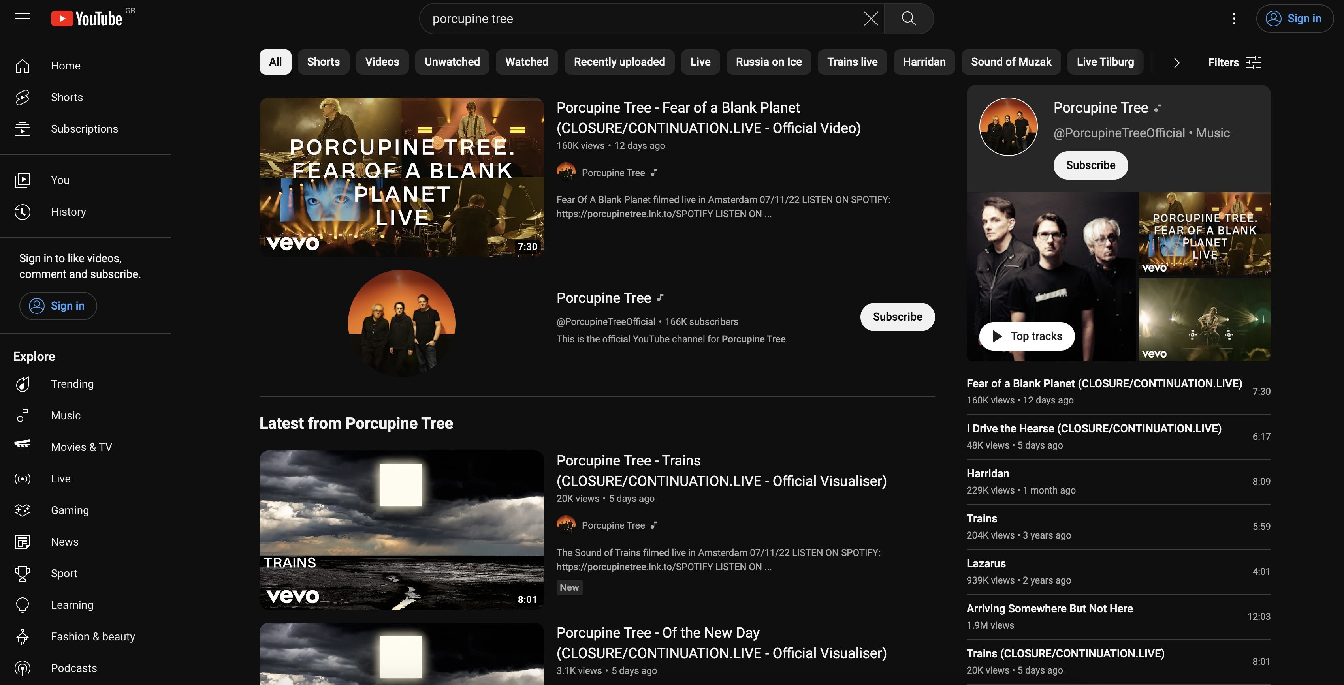Play Arriving Somewhere But Not Here
The height and width of the screenshot is (685, 1344).
tap(1118, 616)
